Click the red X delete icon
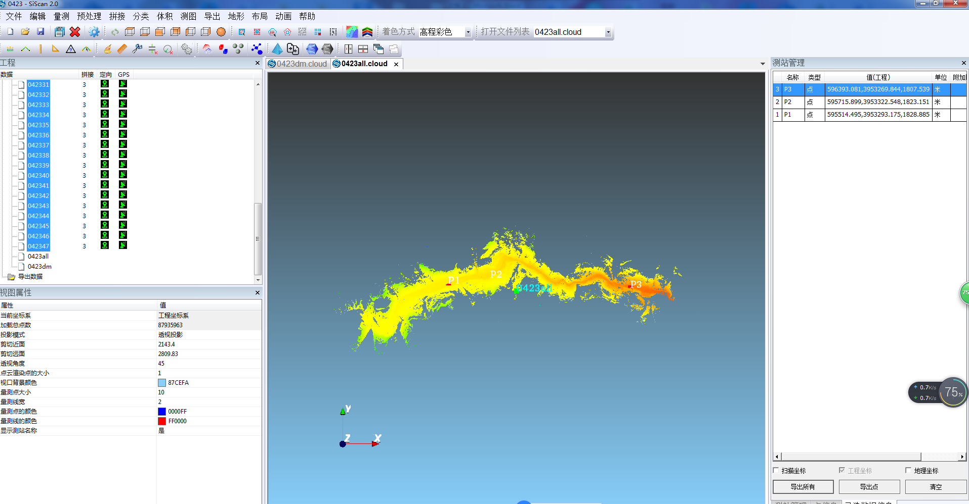The width and height of the screenshot is (969, 504). click(75, 32)
